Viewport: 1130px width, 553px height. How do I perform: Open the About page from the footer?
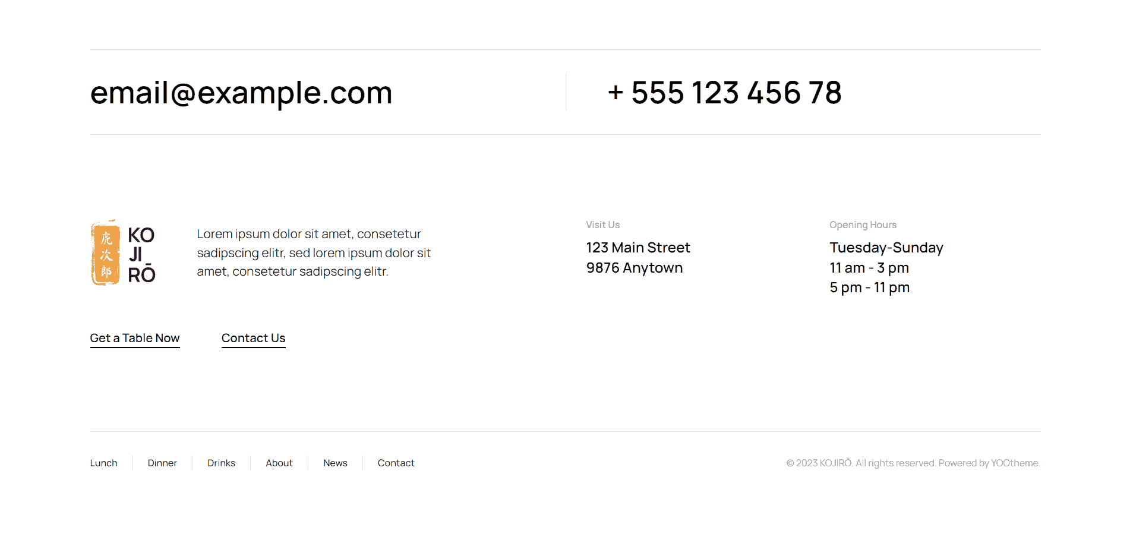(x=279, y=463)
